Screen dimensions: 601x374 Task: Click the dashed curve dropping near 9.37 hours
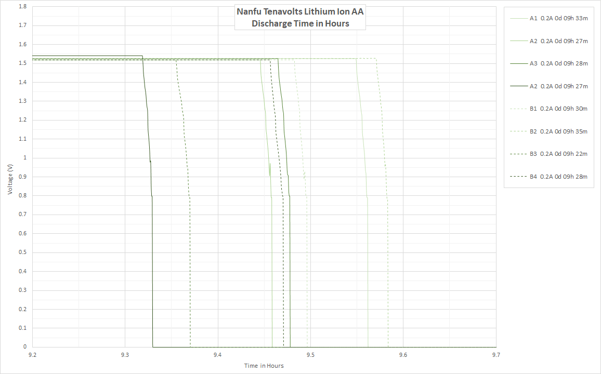(190, 260)
